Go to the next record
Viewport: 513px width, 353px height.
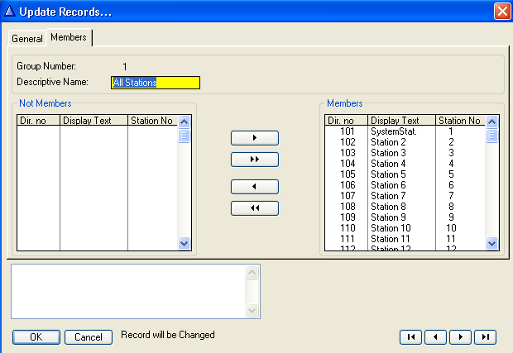coord(460,336)
